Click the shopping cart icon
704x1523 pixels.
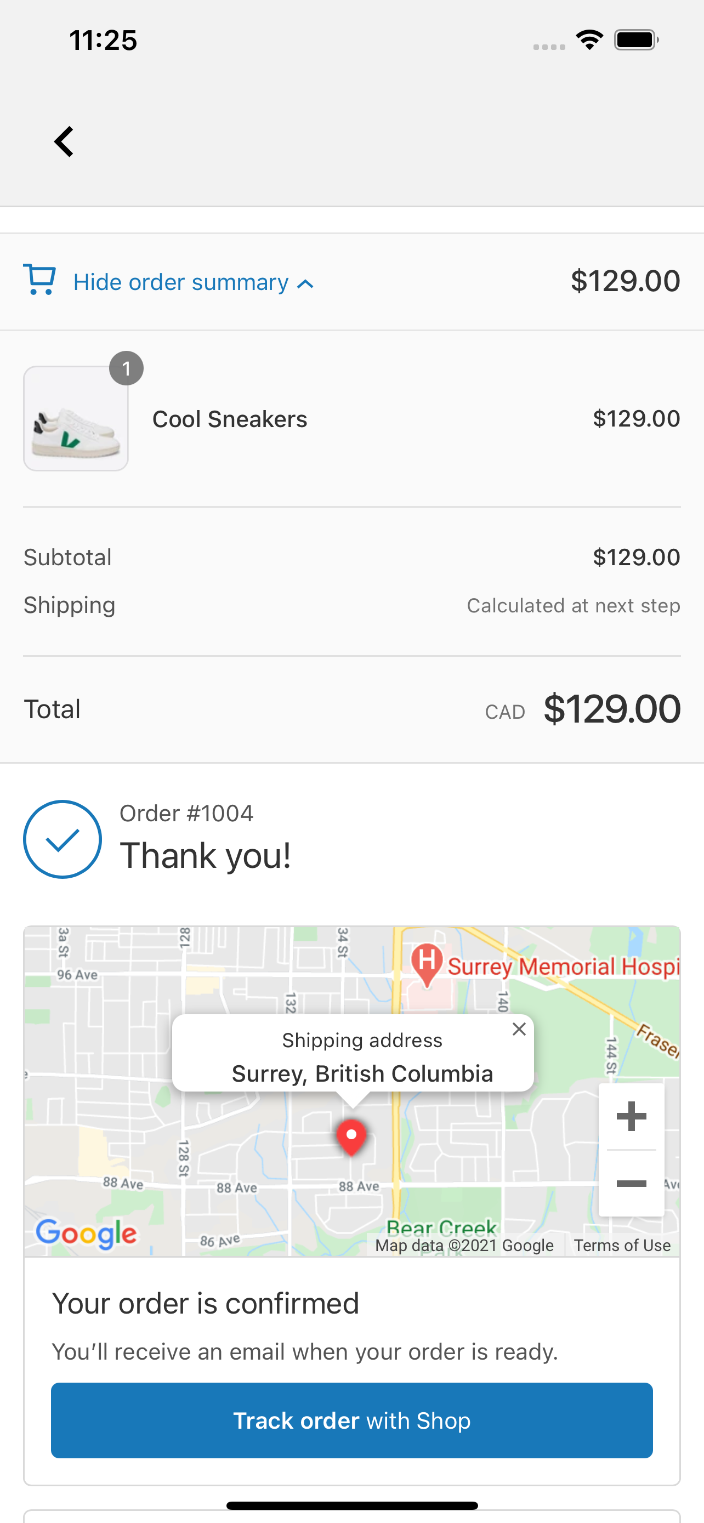[x=39, y=280]
